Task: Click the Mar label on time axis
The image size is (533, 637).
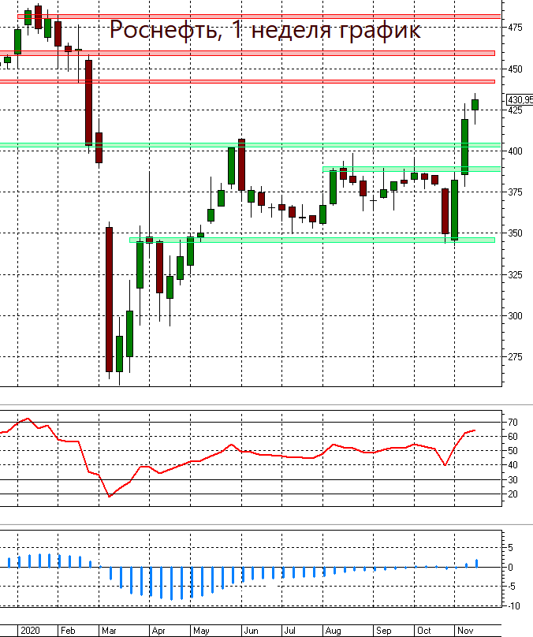Action: coord(109,631)
